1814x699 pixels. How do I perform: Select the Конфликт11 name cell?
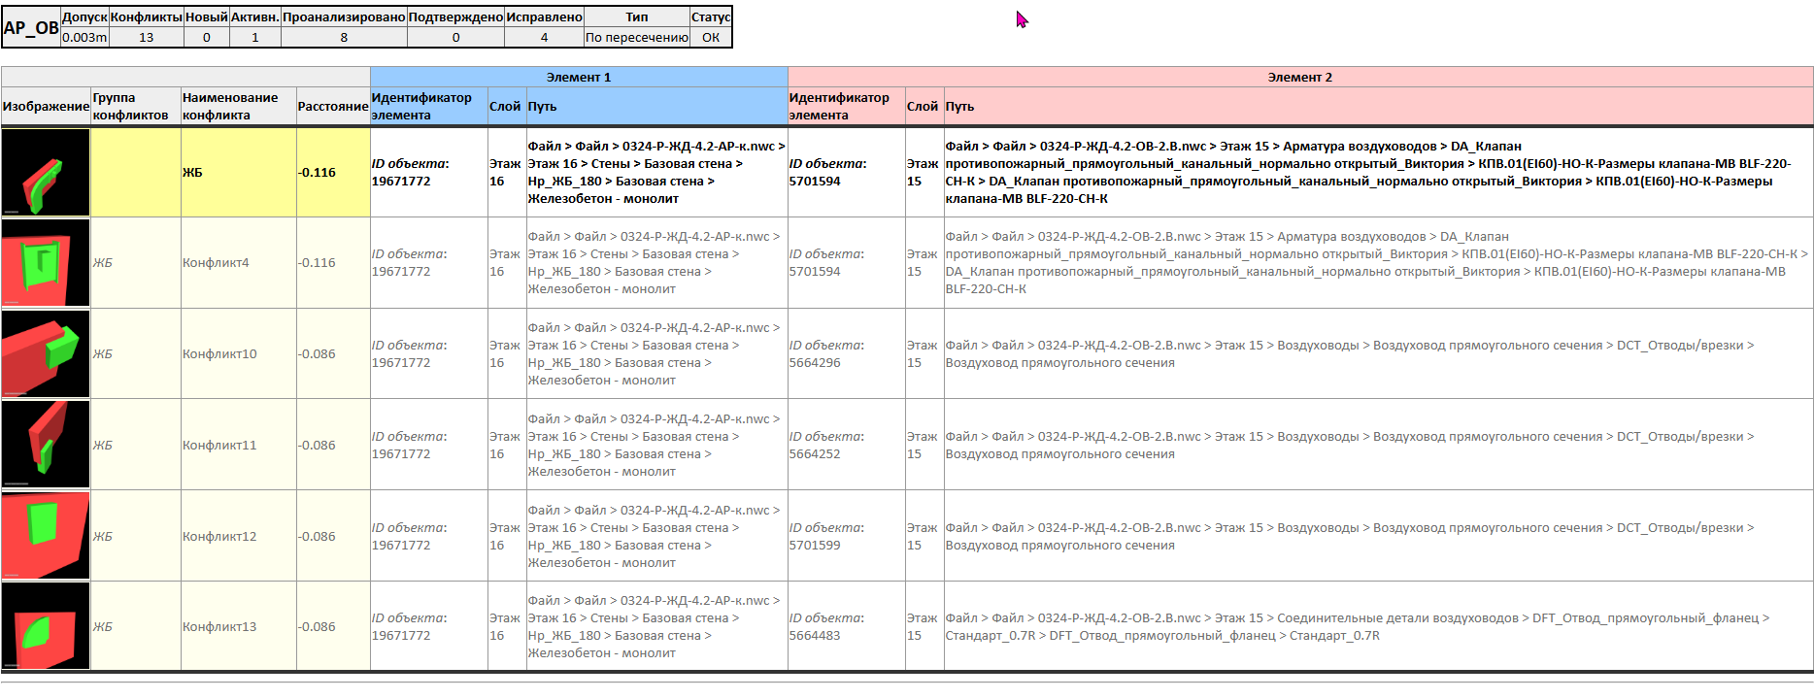pos(238,445)
